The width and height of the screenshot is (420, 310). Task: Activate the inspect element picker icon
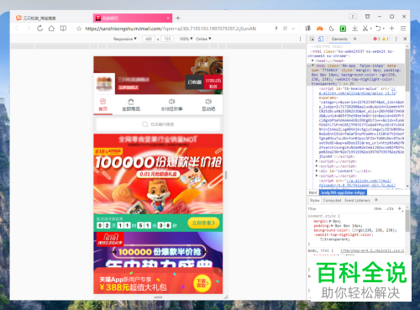tap(312, 39)
